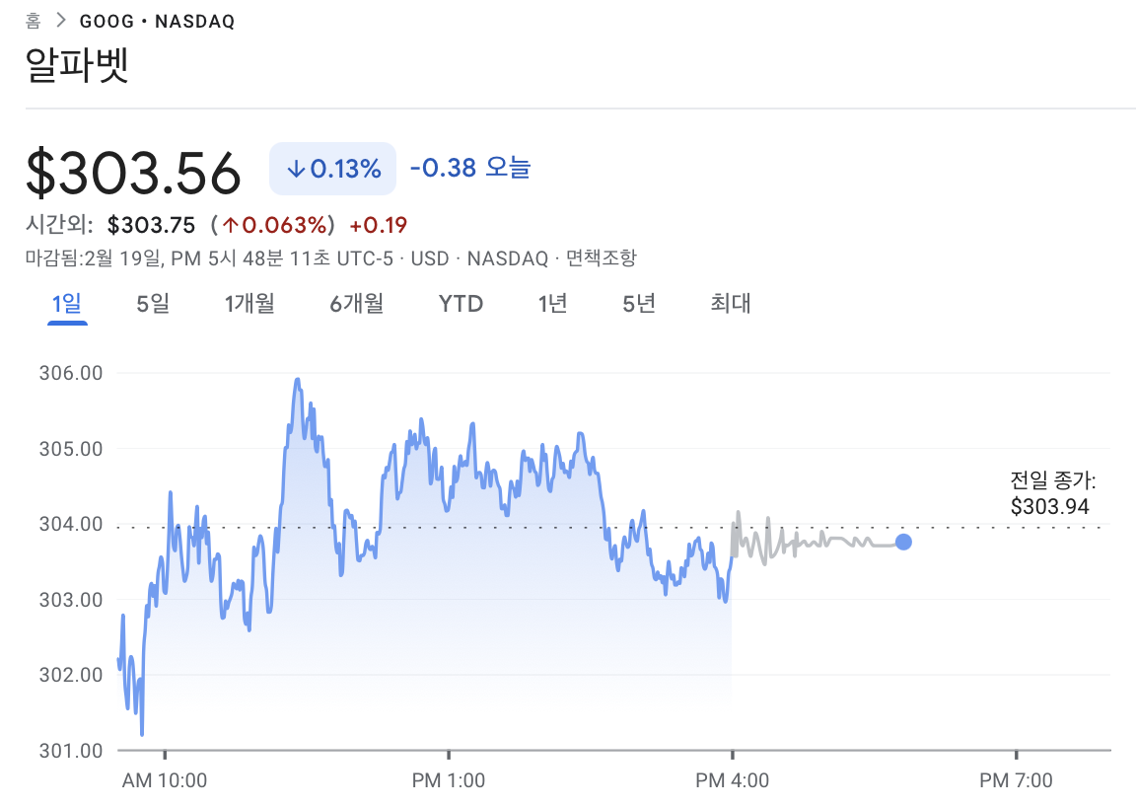Switch to the 5일 range tab

point(153,304)
